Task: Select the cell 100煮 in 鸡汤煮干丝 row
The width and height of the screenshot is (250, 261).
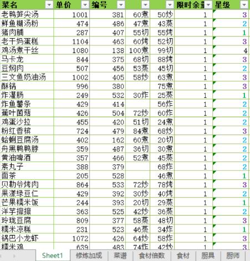Action: pos(138,50)
